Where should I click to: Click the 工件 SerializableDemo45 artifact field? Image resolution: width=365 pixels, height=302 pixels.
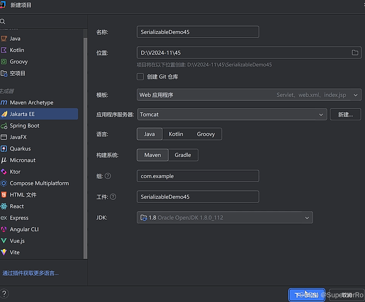click(198, 197)
